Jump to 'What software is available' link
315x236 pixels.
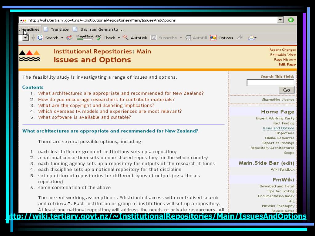tap(85, 117)
